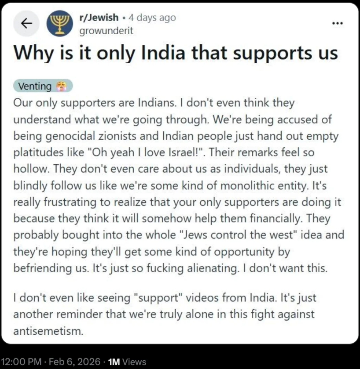Select the first paragraph of the post
Screen dimensions: 360x369
pos(179,185)
